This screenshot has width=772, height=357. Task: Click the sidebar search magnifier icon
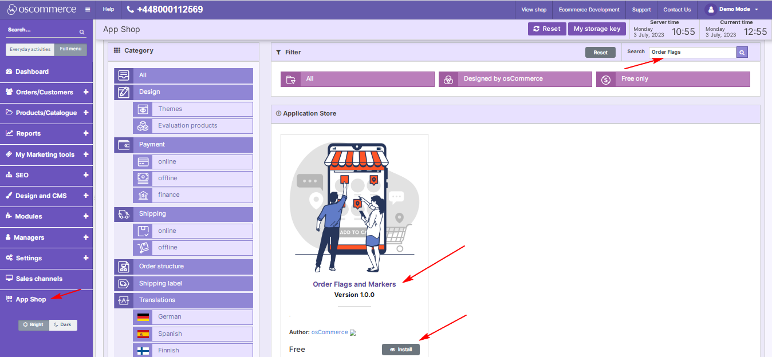(x=82, y=33)
